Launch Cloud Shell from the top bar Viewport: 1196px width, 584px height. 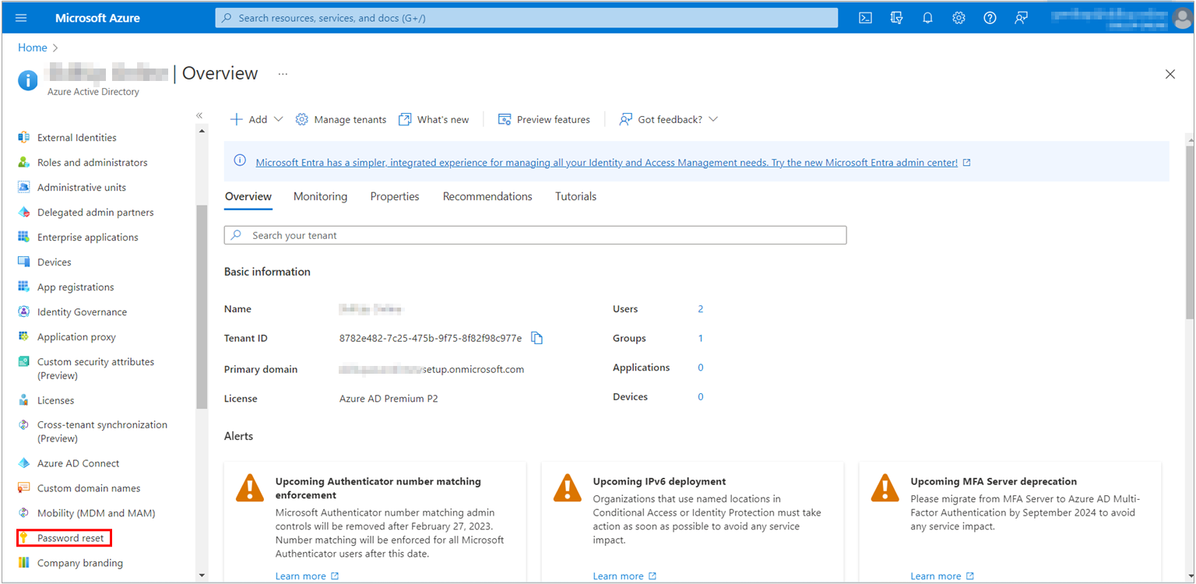click(865, 18)
